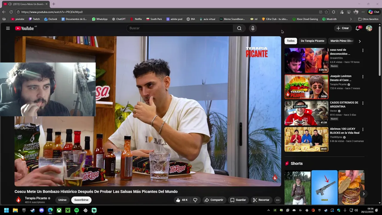Open the Terapia Picante channel avatar

(19, 200)
